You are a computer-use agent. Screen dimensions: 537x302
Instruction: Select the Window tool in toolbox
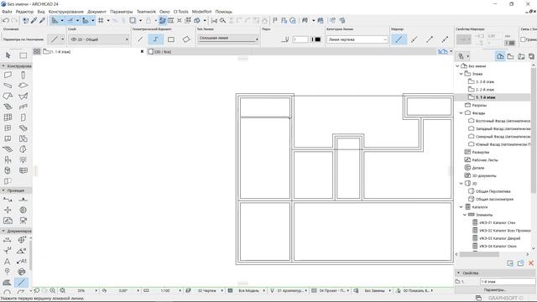(x=8, y=128)
